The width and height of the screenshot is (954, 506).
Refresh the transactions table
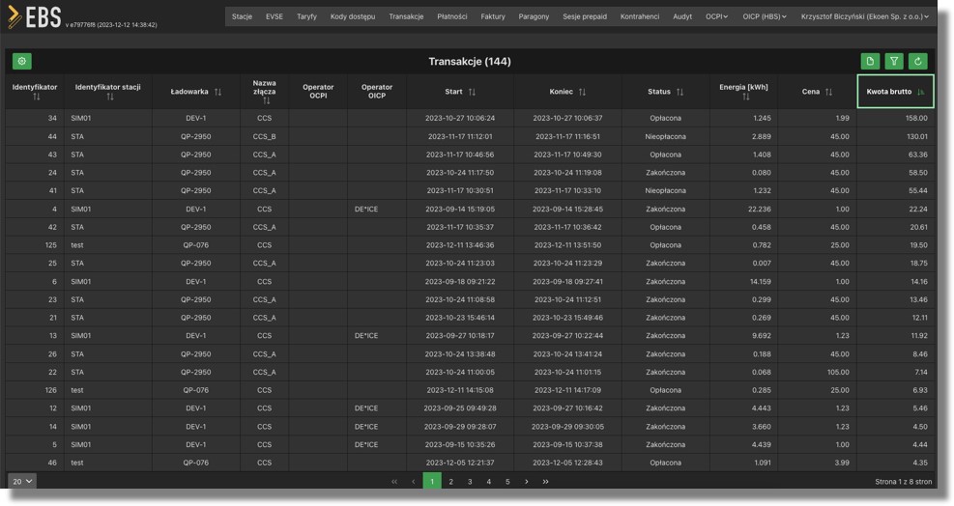[918, 62]
